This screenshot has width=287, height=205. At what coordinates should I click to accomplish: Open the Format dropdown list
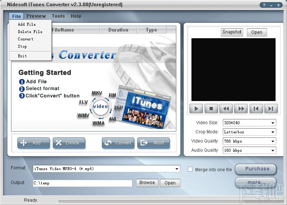(x=177, y=169)
